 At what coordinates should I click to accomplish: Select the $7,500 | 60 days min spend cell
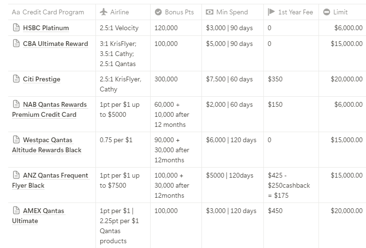[x=229, y=79]
